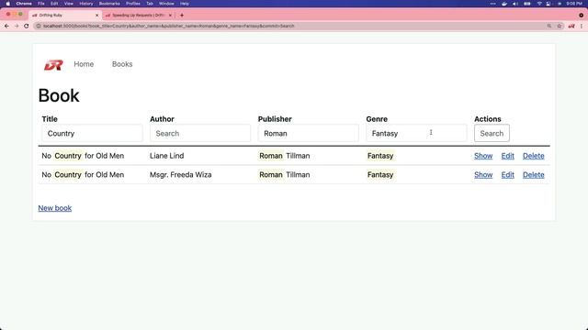The height and width of the screenshot is (330, 588).
Task: Click the Book page heading
Action: (x=59, y=95)
